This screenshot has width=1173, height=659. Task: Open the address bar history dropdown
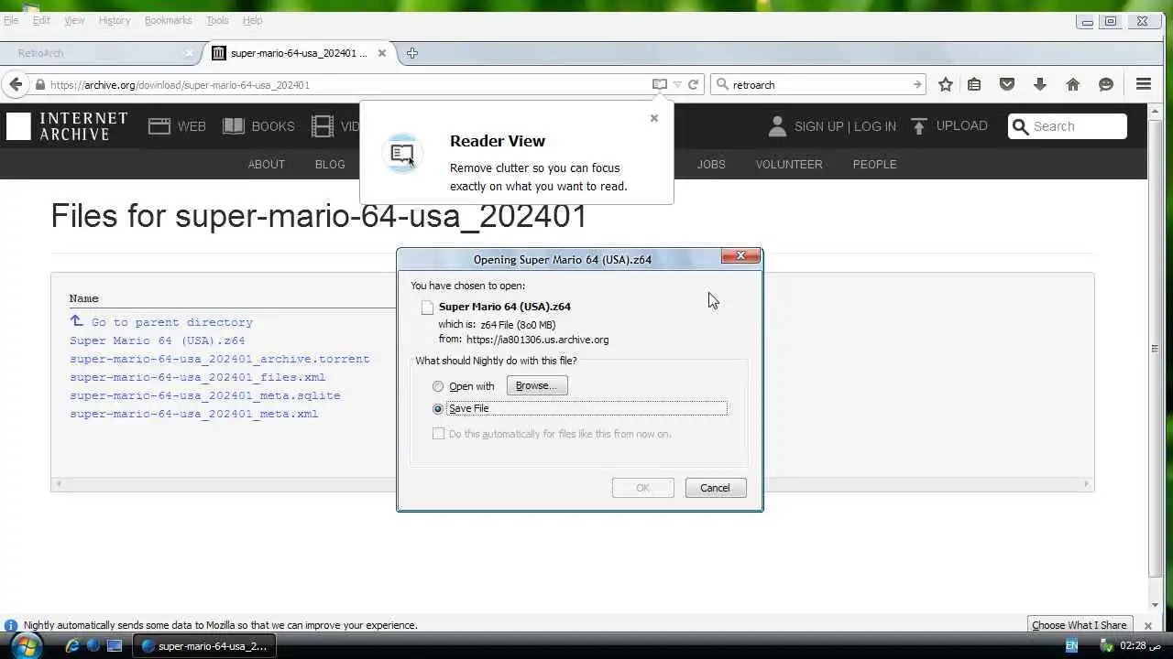click(677, 84)
